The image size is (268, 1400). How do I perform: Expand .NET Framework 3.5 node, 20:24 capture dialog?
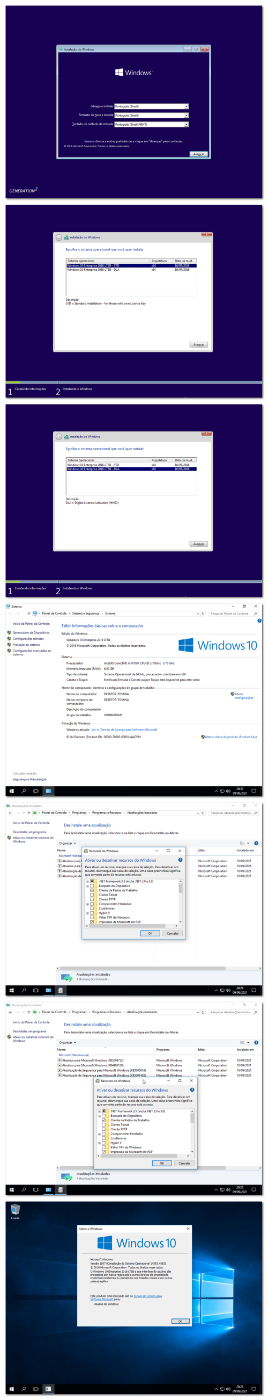[x=87, y=882]
